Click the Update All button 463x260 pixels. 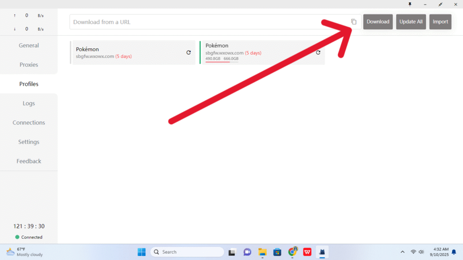tap(411, 22)
